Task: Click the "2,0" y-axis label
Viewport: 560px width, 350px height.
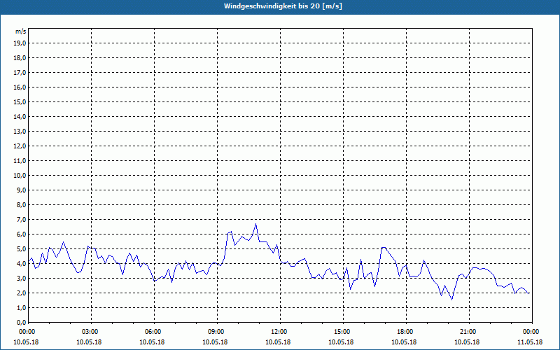Action: click(x=21, y=293)
